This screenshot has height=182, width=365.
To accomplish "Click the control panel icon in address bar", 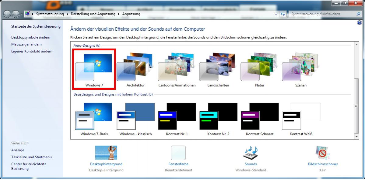I will click(27, 13).
